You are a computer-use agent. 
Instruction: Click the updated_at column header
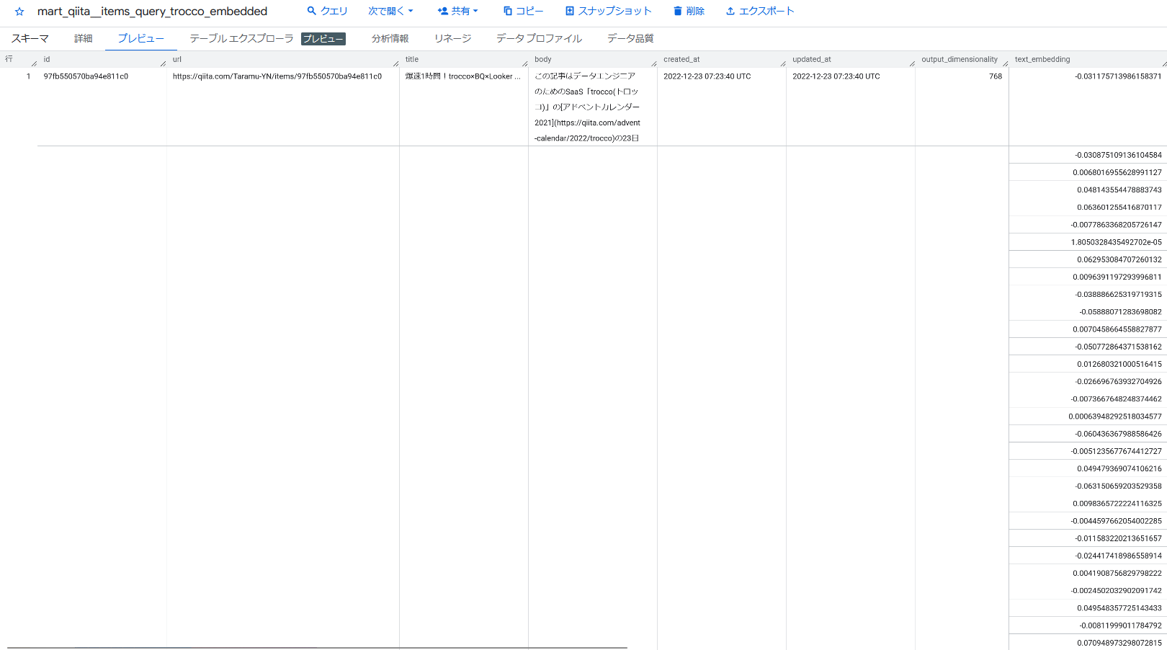[812, 59]
